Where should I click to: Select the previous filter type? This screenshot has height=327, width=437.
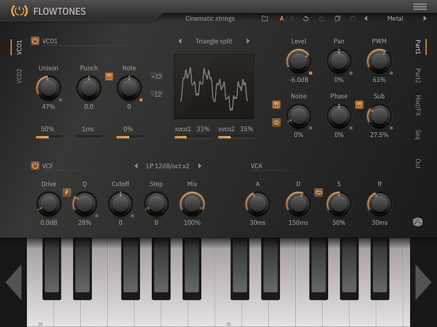(136, 166)
